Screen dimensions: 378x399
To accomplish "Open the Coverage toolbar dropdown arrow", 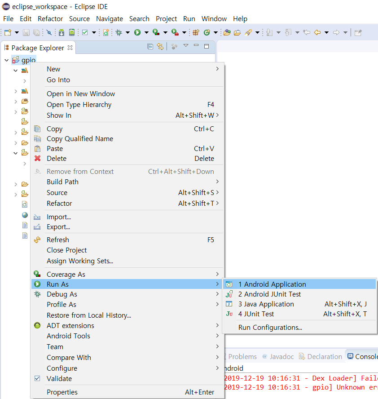I will tap(165, 32).
